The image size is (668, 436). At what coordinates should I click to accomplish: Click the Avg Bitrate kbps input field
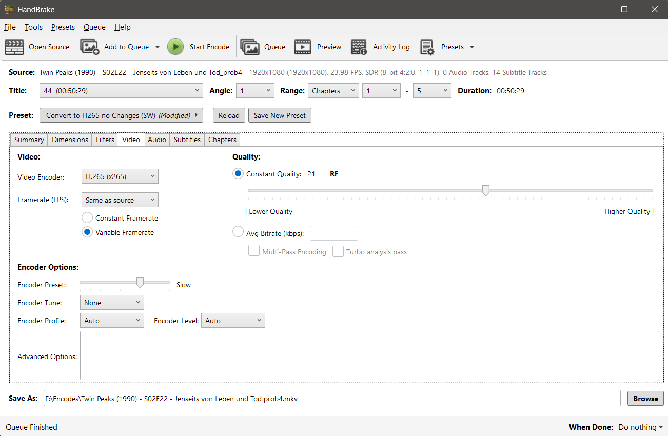[x=334, y=233]
